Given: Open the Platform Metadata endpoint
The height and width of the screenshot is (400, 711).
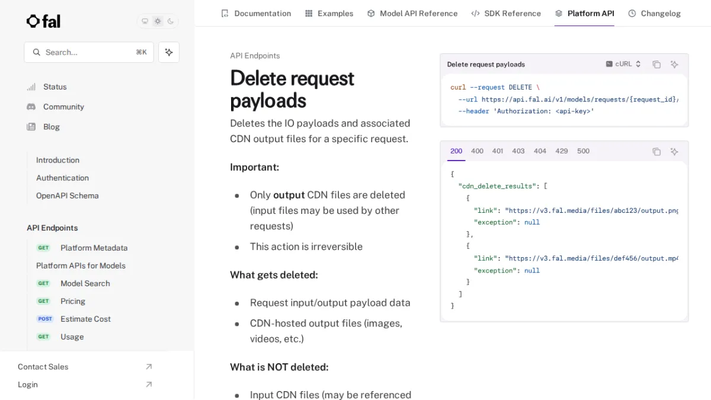Looking at the screenshot, I should coord(94,248).
